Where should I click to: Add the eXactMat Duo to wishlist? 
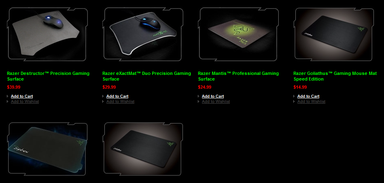120,102
